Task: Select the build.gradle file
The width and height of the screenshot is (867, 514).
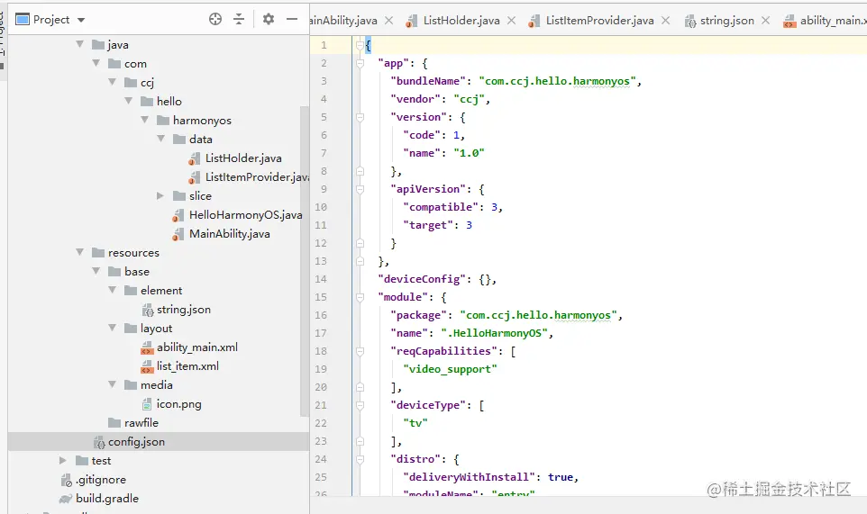Action: click(107, 498)
